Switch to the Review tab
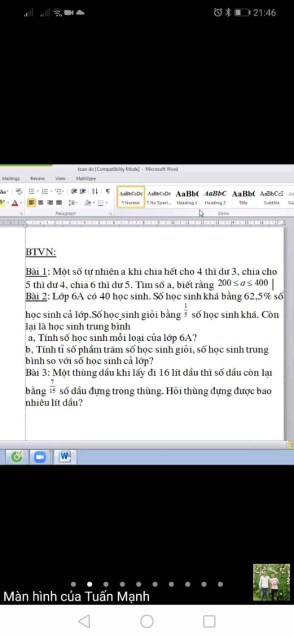This screenshot has width=294, height=638. (37, 178)
